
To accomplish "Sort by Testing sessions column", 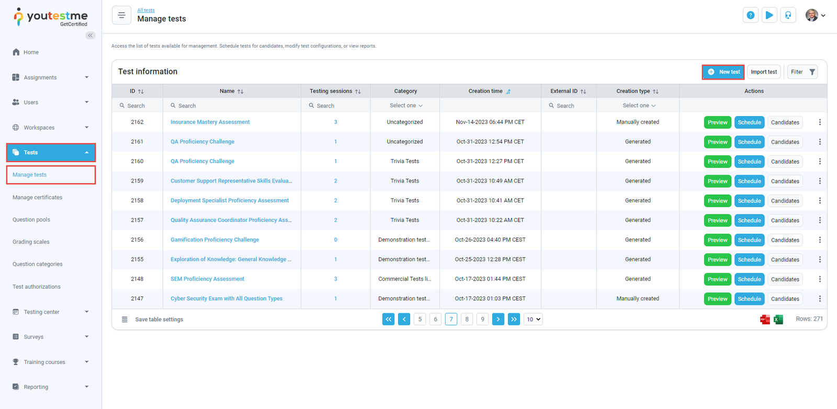I will pyautogui.click(x=358, y=92).
